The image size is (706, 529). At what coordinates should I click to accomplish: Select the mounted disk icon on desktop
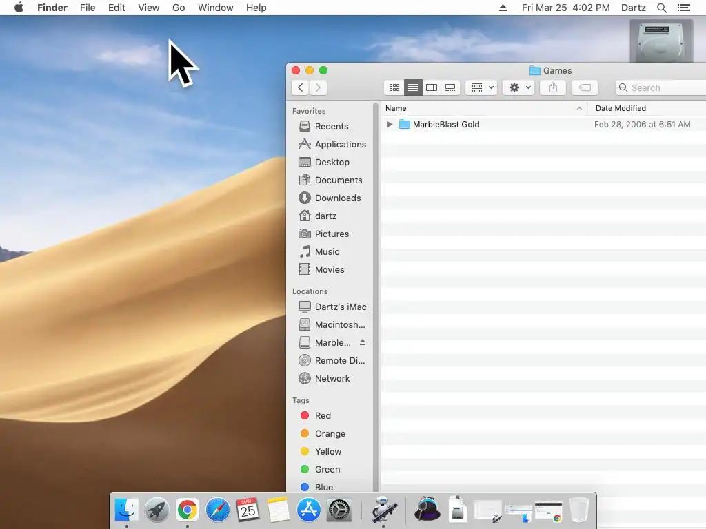click(x=661, y=41)
